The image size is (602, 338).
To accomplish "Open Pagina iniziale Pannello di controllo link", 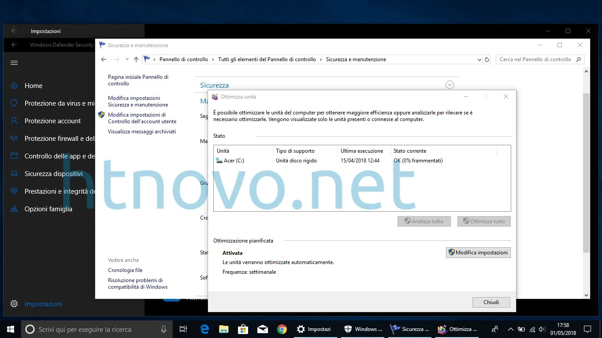I will pos(138,80).
